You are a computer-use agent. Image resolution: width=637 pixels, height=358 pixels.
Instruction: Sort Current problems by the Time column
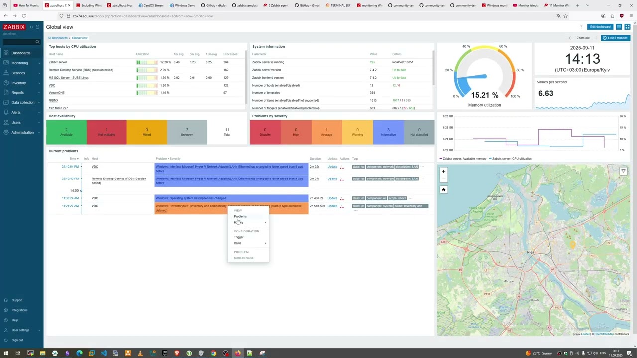(x=73, y=159)
